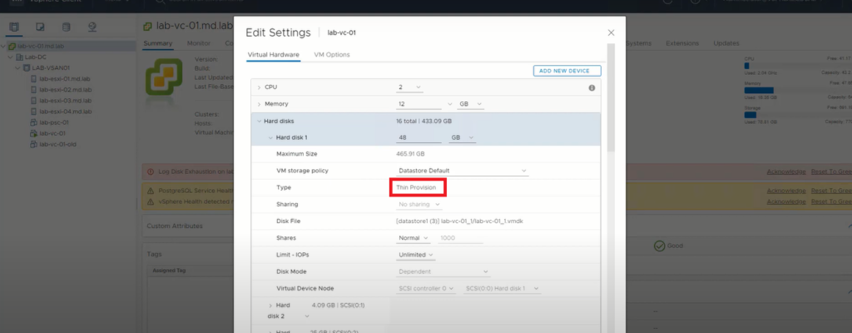
Task: Acknowledge the vSphere Health detected alarm
Action: 786,201
